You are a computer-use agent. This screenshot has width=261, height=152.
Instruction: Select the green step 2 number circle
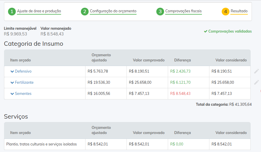[x=85, y=11]
